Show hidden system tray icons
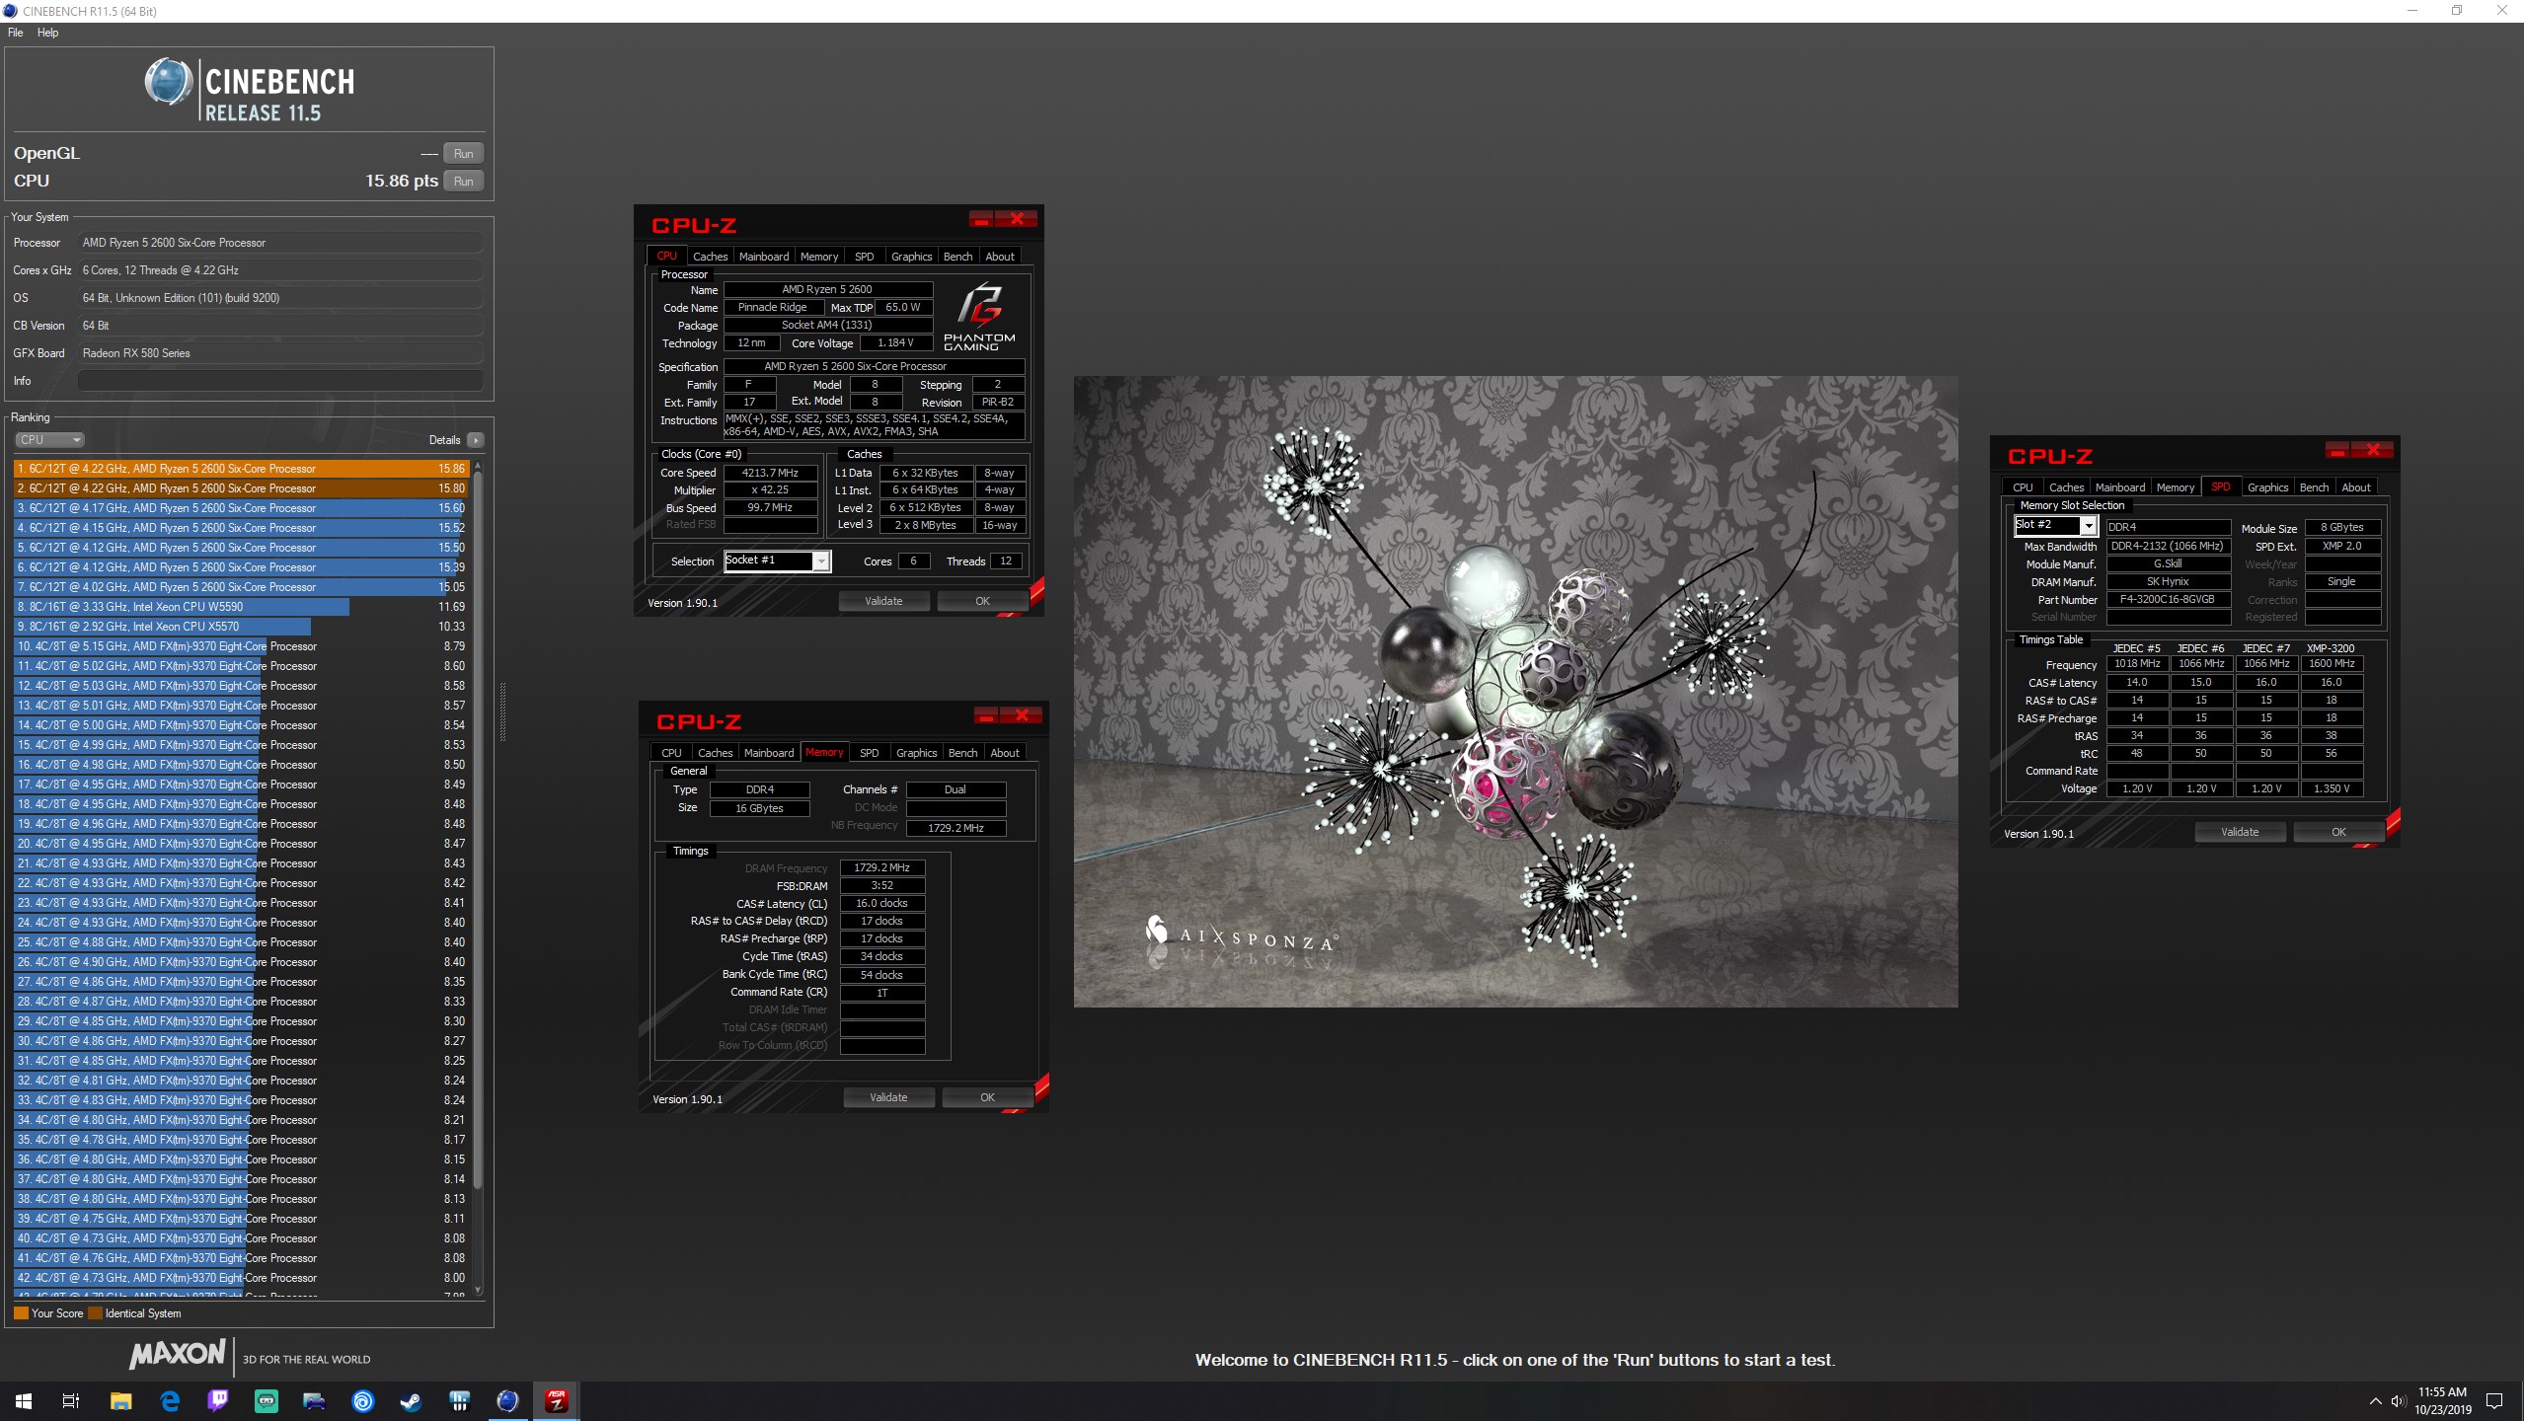Viewport: 2524px width, 1421px height. pyautogui.click(x=2375, y=1401)
